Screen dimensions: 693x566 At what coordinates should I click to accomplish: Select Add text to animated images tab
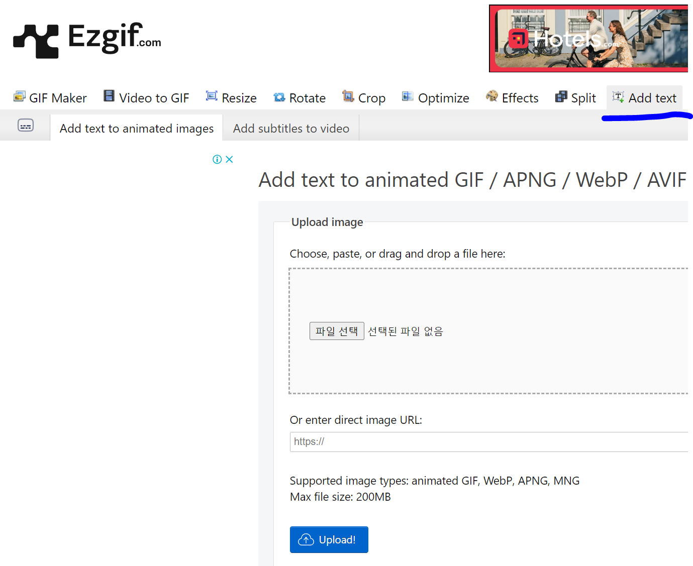pyautogui.click(x=137, y=129)
